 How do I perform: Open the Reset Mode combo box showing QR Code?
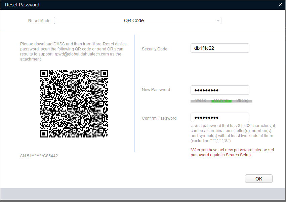point(134,21)
